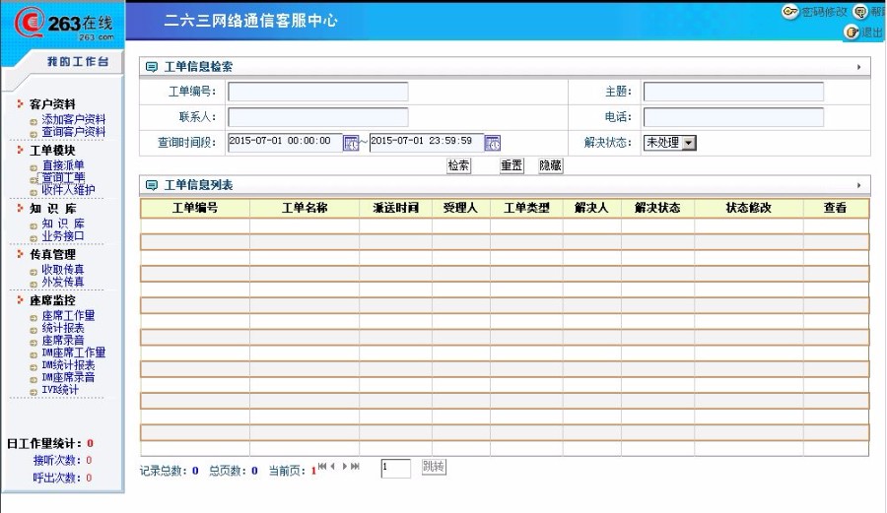887x513 pixels.
Task: Focus the 主题 input field
Action: coord(733,93)
